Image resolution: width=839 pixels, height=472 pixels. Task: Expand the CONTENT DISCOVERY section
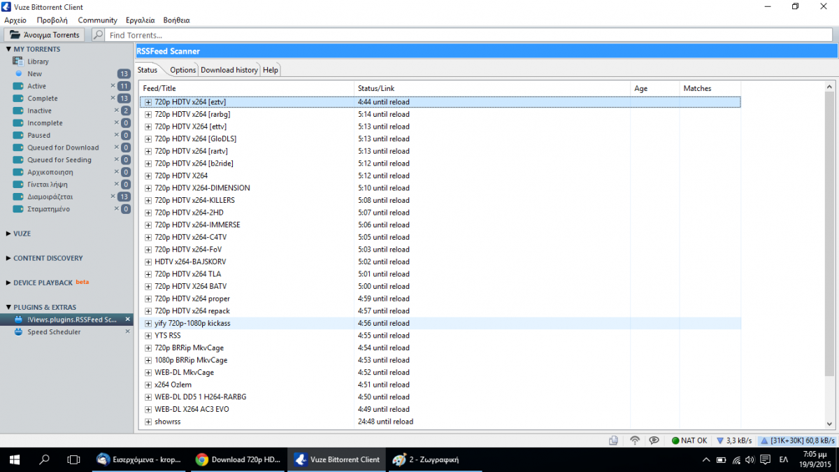click(8, 258)
